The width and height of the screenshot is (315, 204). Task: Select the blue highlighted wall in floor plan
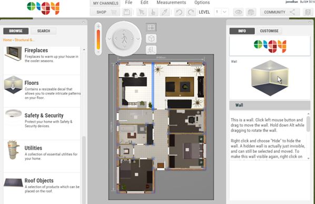click(x=153, y=86)
